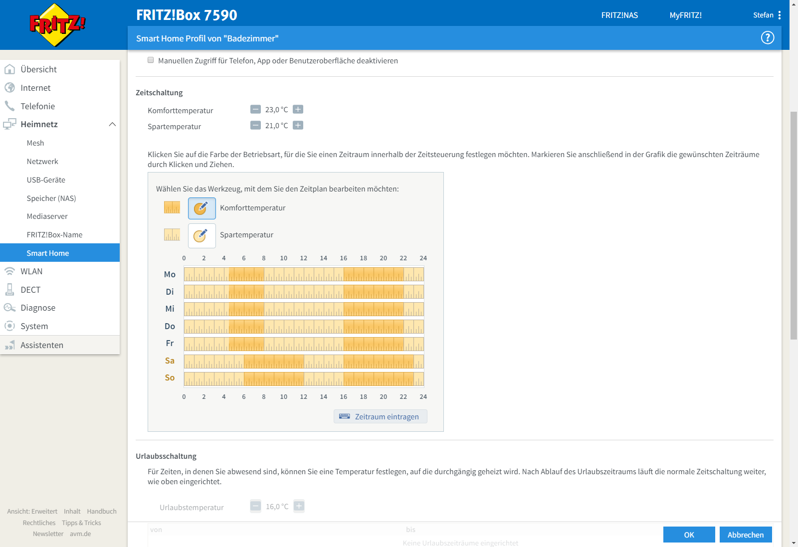This screenshot has width=798, height=547.
Task: Open the MyFRITZ! link
Action: click(x=685, y=15)
